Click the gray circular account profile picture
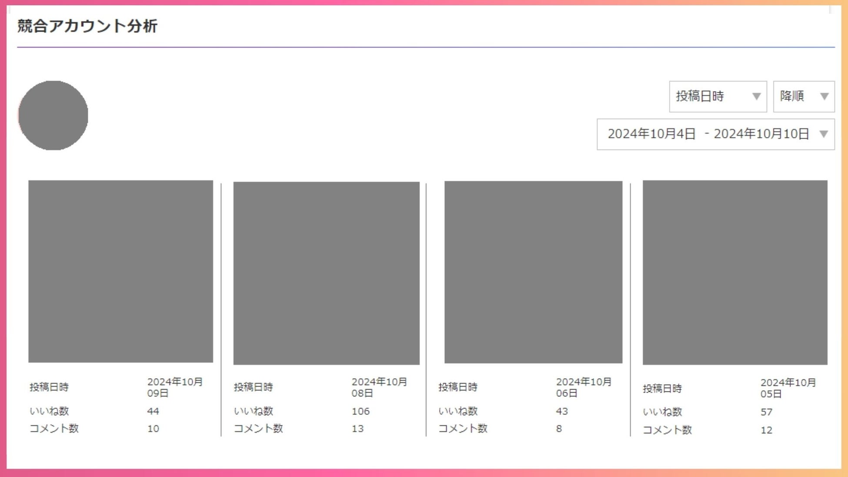 click(53, 115)
